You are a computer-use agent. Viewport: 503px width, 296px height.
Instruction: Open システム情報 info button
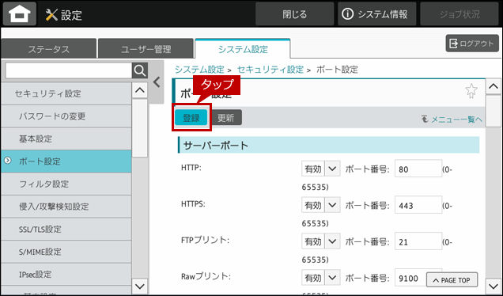(376, 14)
